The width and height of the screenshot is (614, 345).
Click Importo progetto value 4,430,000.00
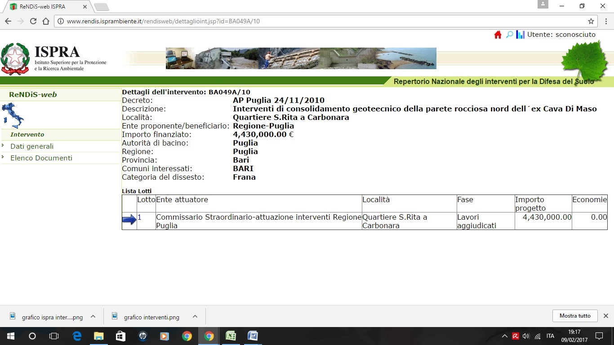pyautogui.click(x=547, y=217)
